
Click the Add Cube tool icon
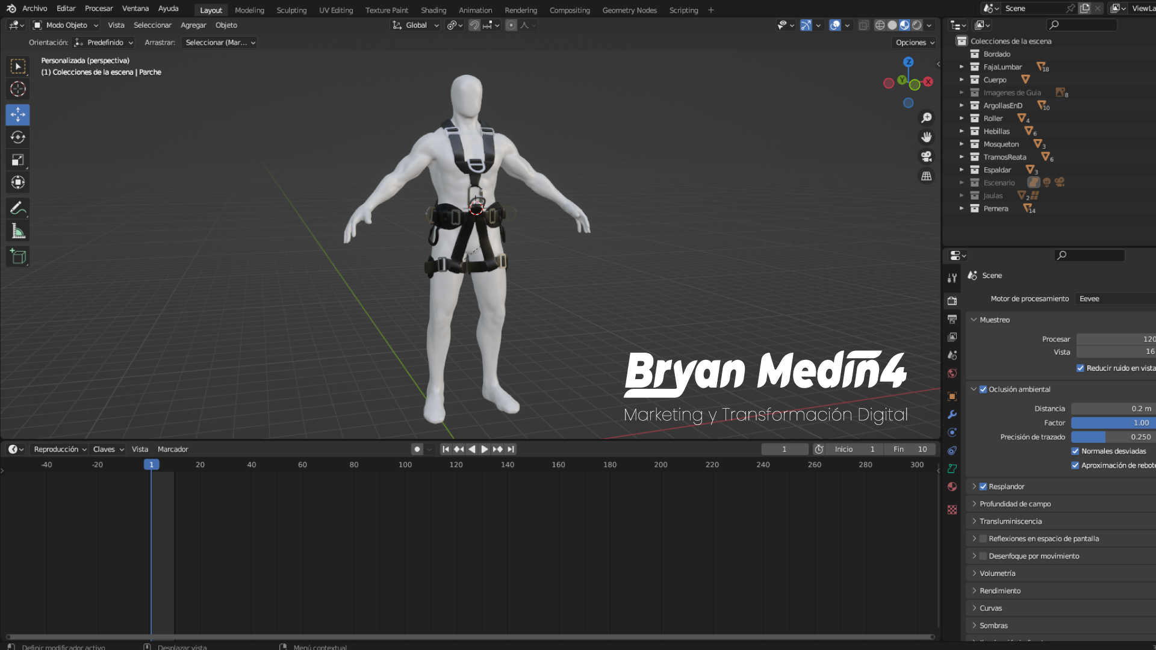pos(17,256)
